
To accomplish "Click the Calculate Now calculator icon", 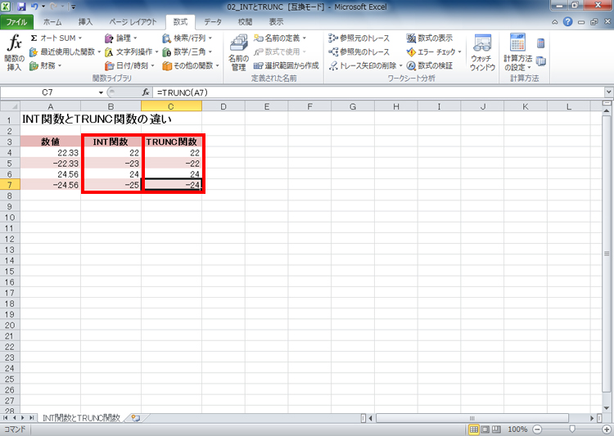I will pos(541,43).
